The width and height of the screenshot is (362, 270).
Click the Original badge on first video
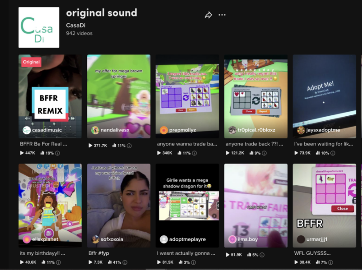coord(32,62)
